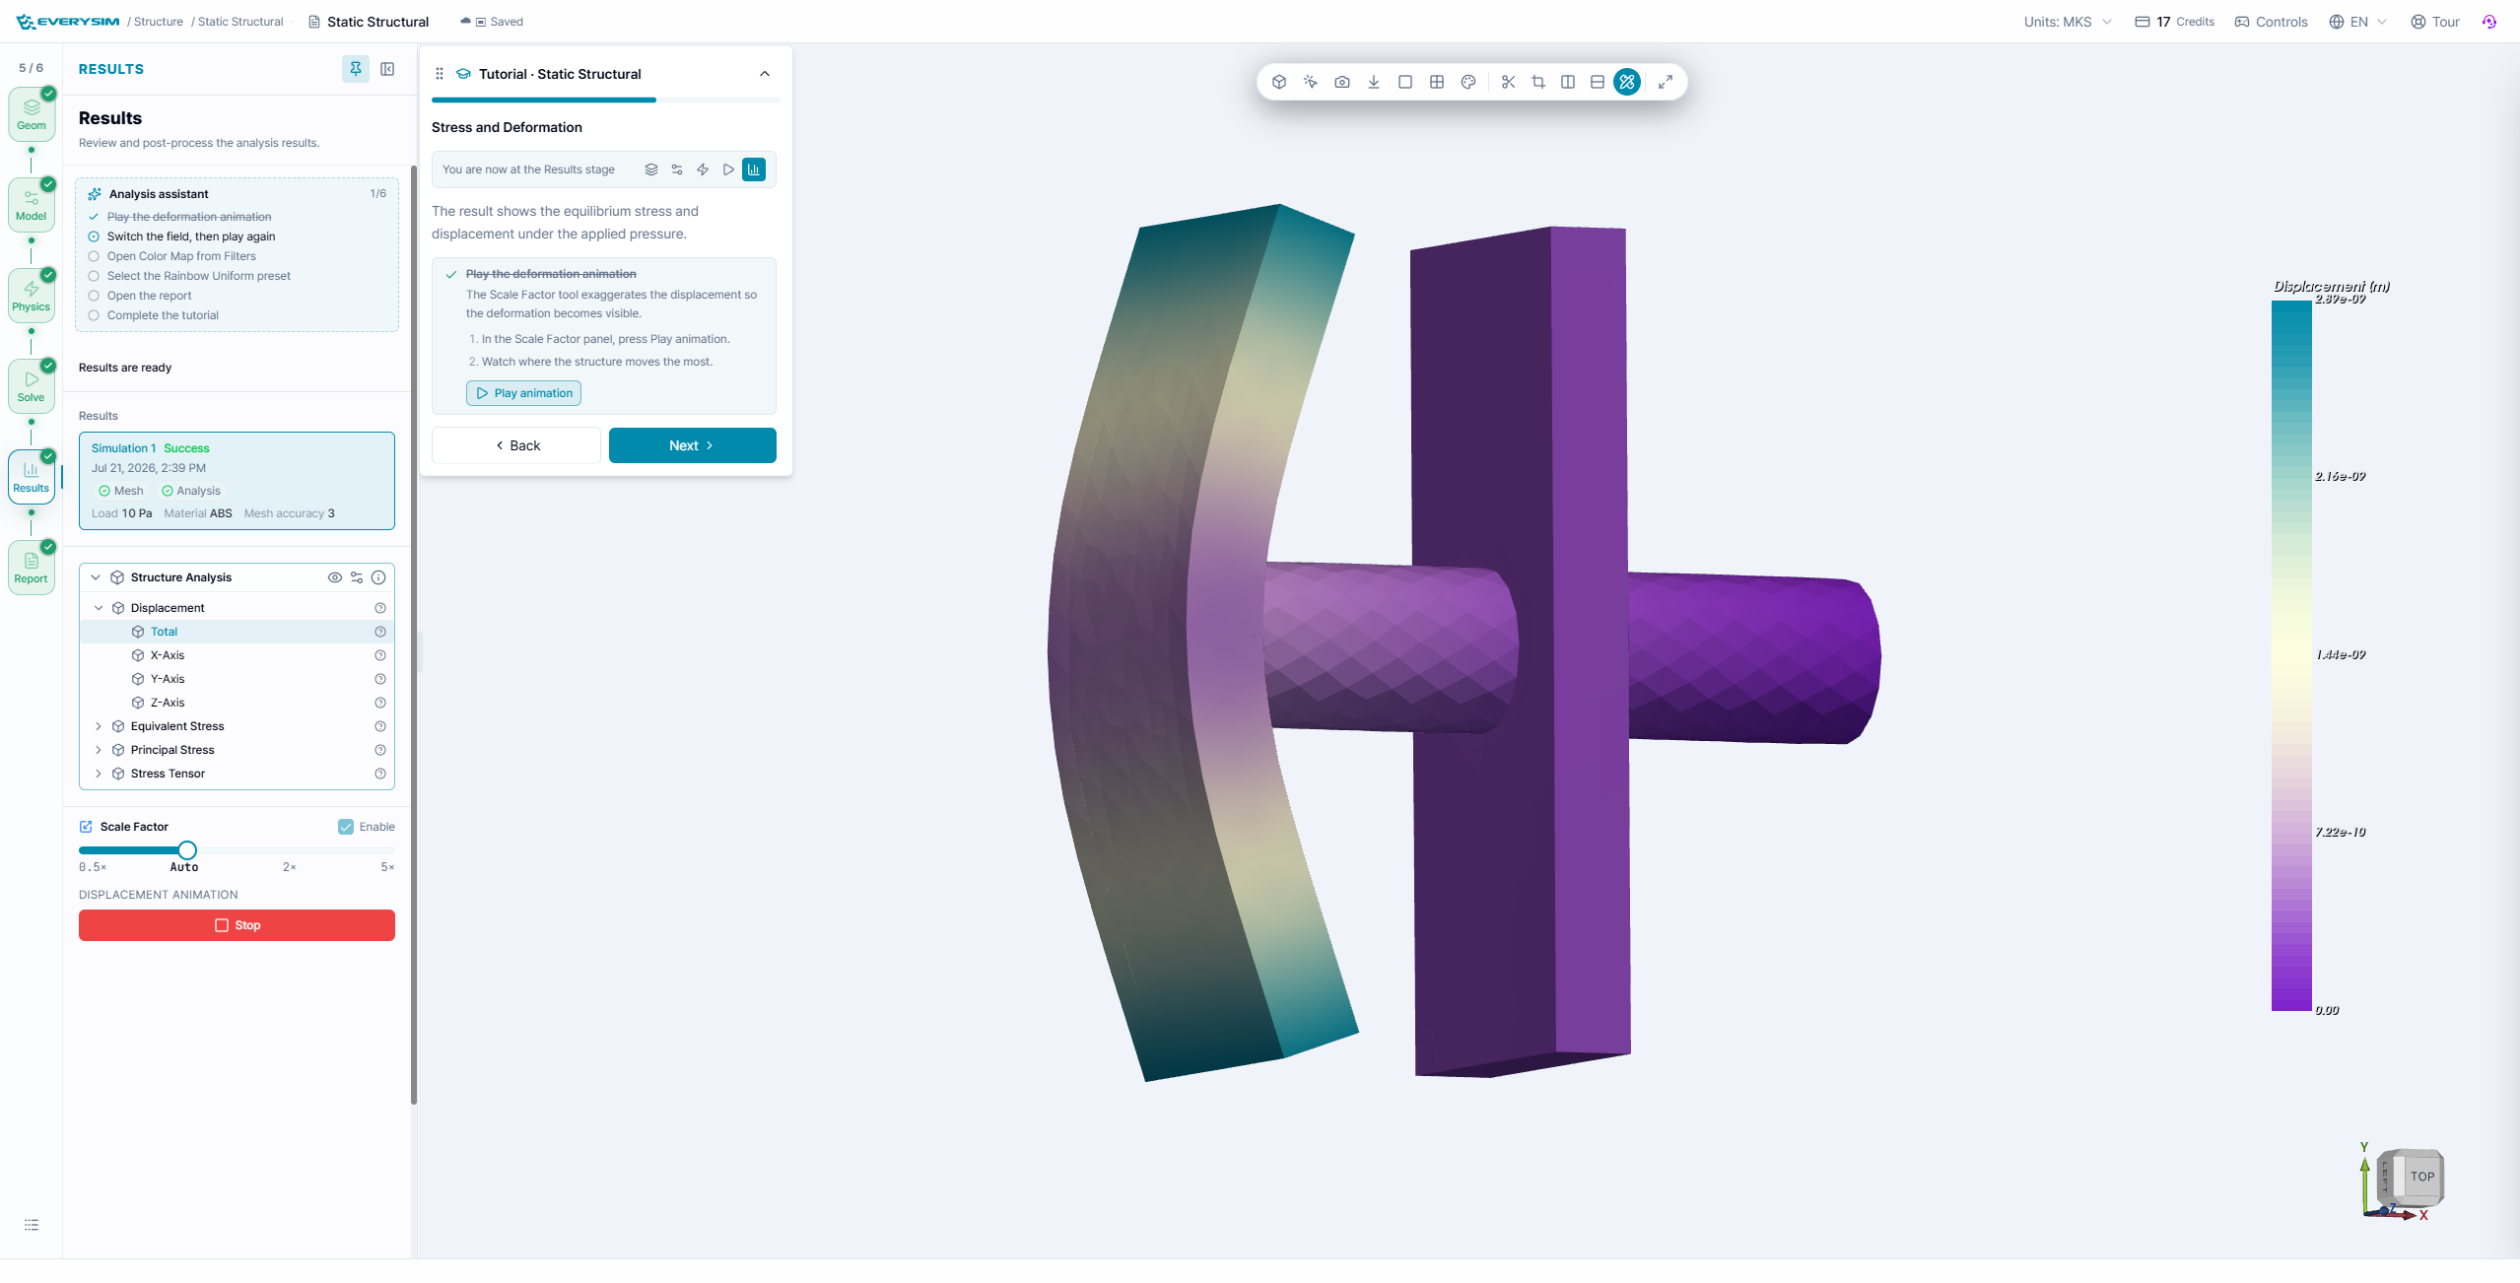The height and width of the screenshot is (1283, 2520).
Task: Start the Tour from top bar
Action: [2434, 22]
